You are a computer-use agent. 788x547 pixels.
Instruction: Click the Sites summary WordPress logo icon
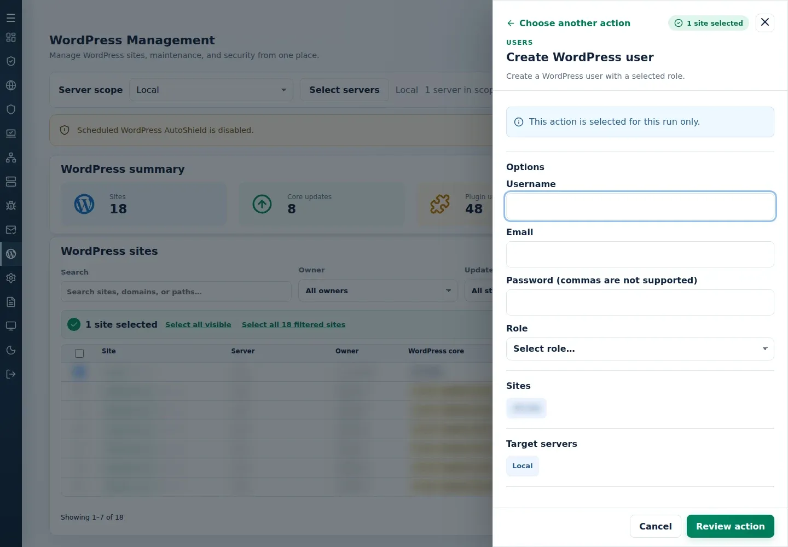coord(84,204)
